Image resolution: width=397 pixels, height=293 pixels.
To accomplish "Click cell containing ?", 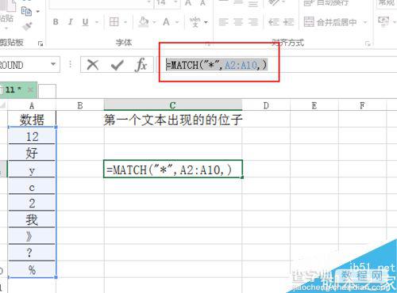I will pos(32,253).
